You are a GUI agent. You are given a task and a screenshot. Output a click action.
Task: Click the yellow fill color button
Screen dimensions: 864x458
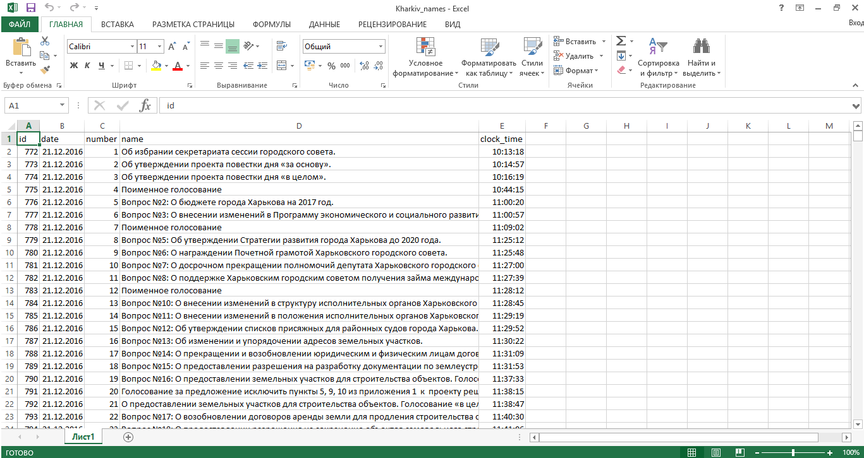[156, 66]
